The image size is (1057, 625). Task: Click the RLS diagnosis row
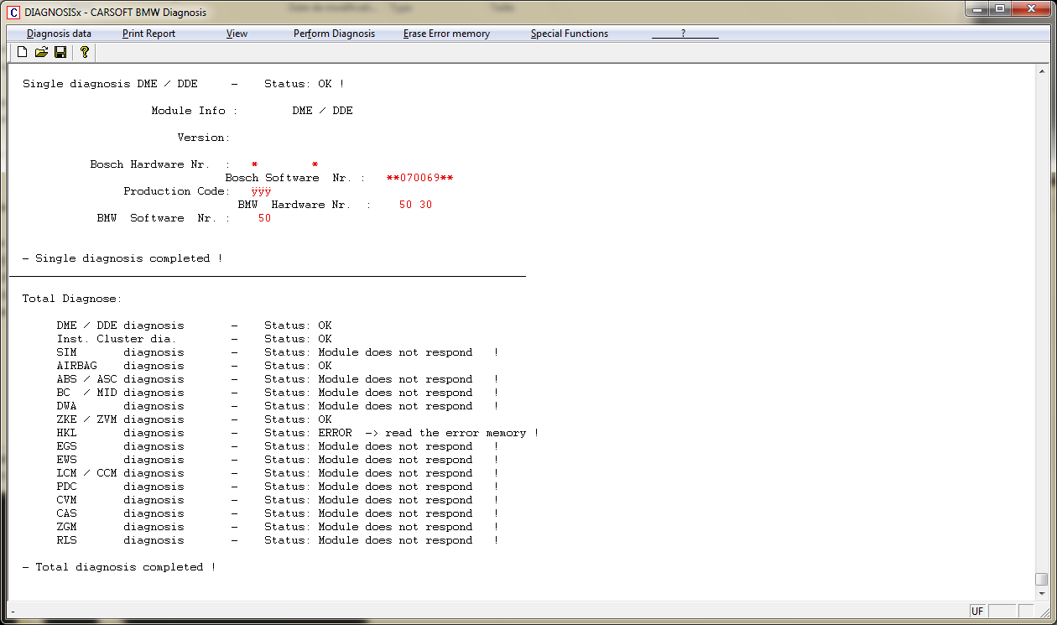278,540
